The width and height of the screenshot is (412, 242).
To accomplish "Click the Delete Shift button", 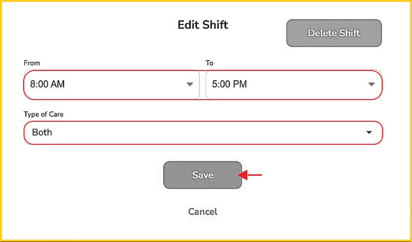I will point(334,33).
